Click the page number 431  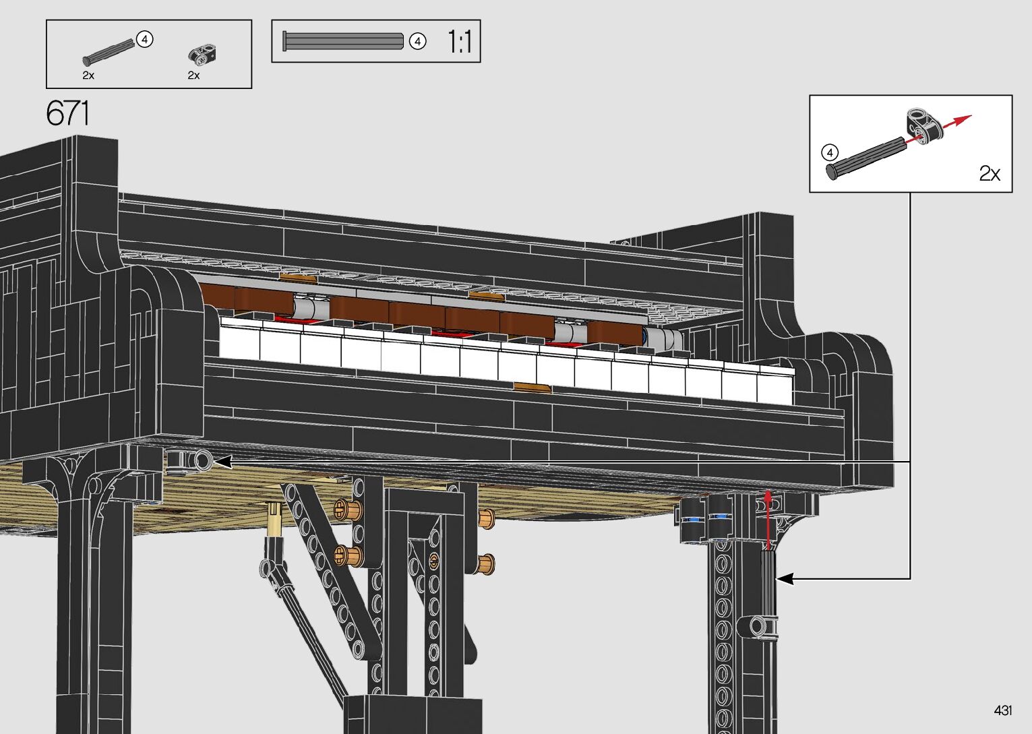click(x=1002, y=710)
